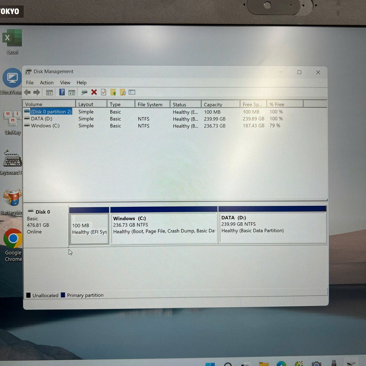This screenshot has width=366, height=366.
Task: Select the Windows (C:) volume row
Action: (45, 126)
